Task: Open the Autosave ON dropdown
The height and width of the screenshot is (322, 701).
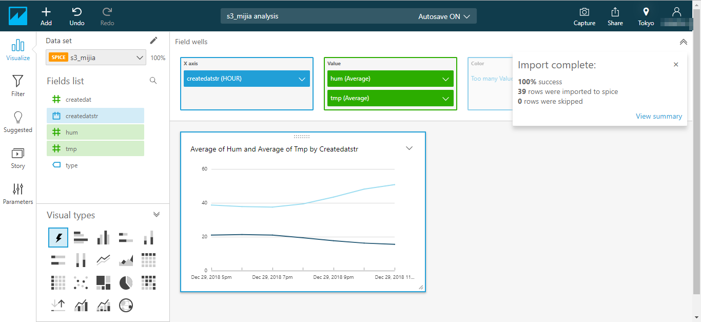Action: click(444, 16)
